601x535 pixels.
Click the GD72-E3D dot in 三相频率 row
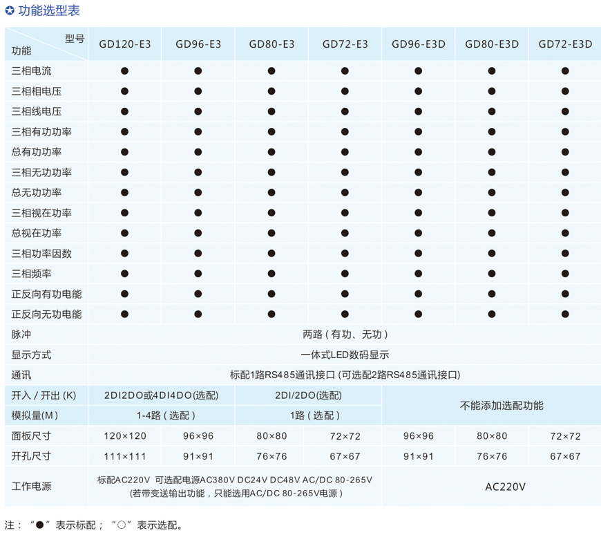pyautogui.click(x=565, y=274)
